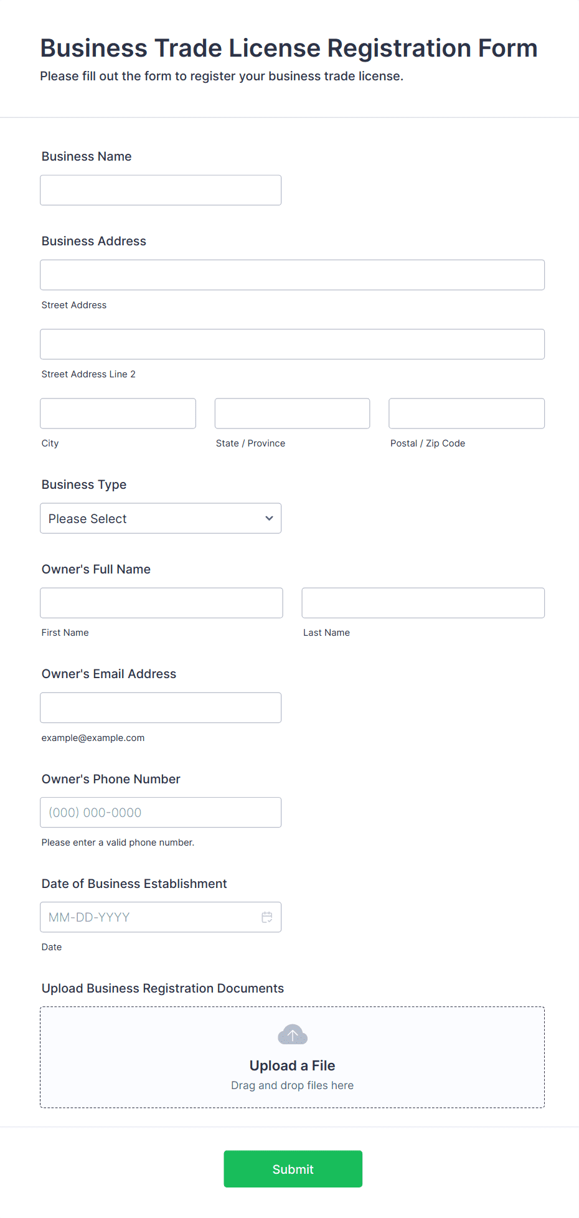This screenshot has height=1218, width=579.
Task: Click the calendar icon in date field
Action: click(x=267, y=917)
